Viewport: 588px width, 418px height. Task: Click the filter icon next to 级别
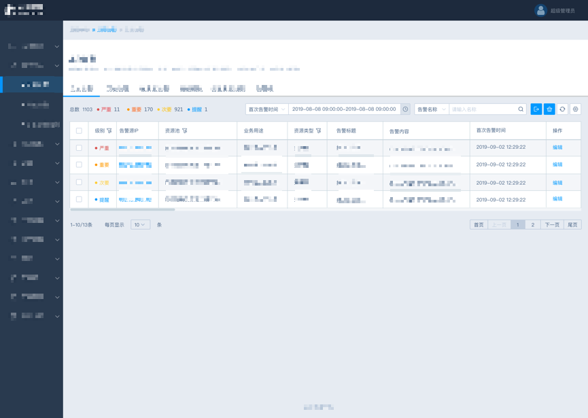coord(109,130)
